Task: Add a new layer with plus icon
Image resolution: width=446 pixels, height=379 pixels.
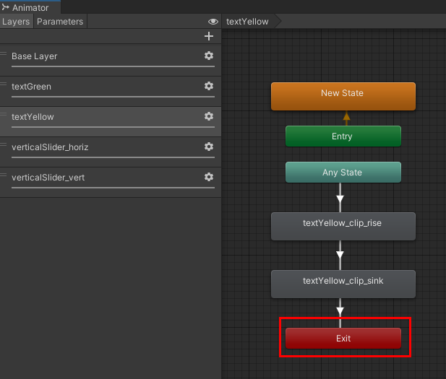Action: (209, 36)
